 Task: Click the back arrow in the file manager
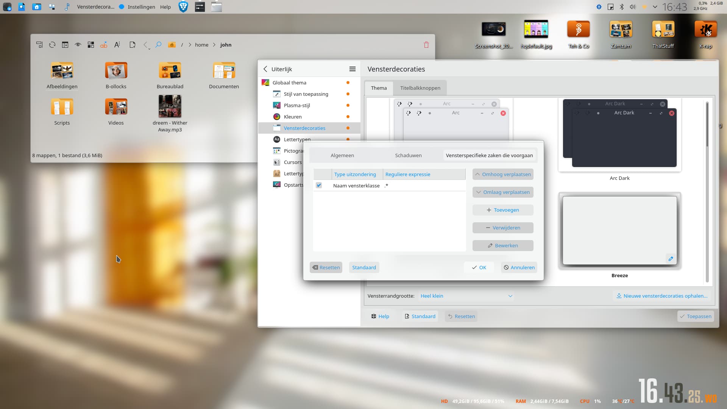coord(145,45)
